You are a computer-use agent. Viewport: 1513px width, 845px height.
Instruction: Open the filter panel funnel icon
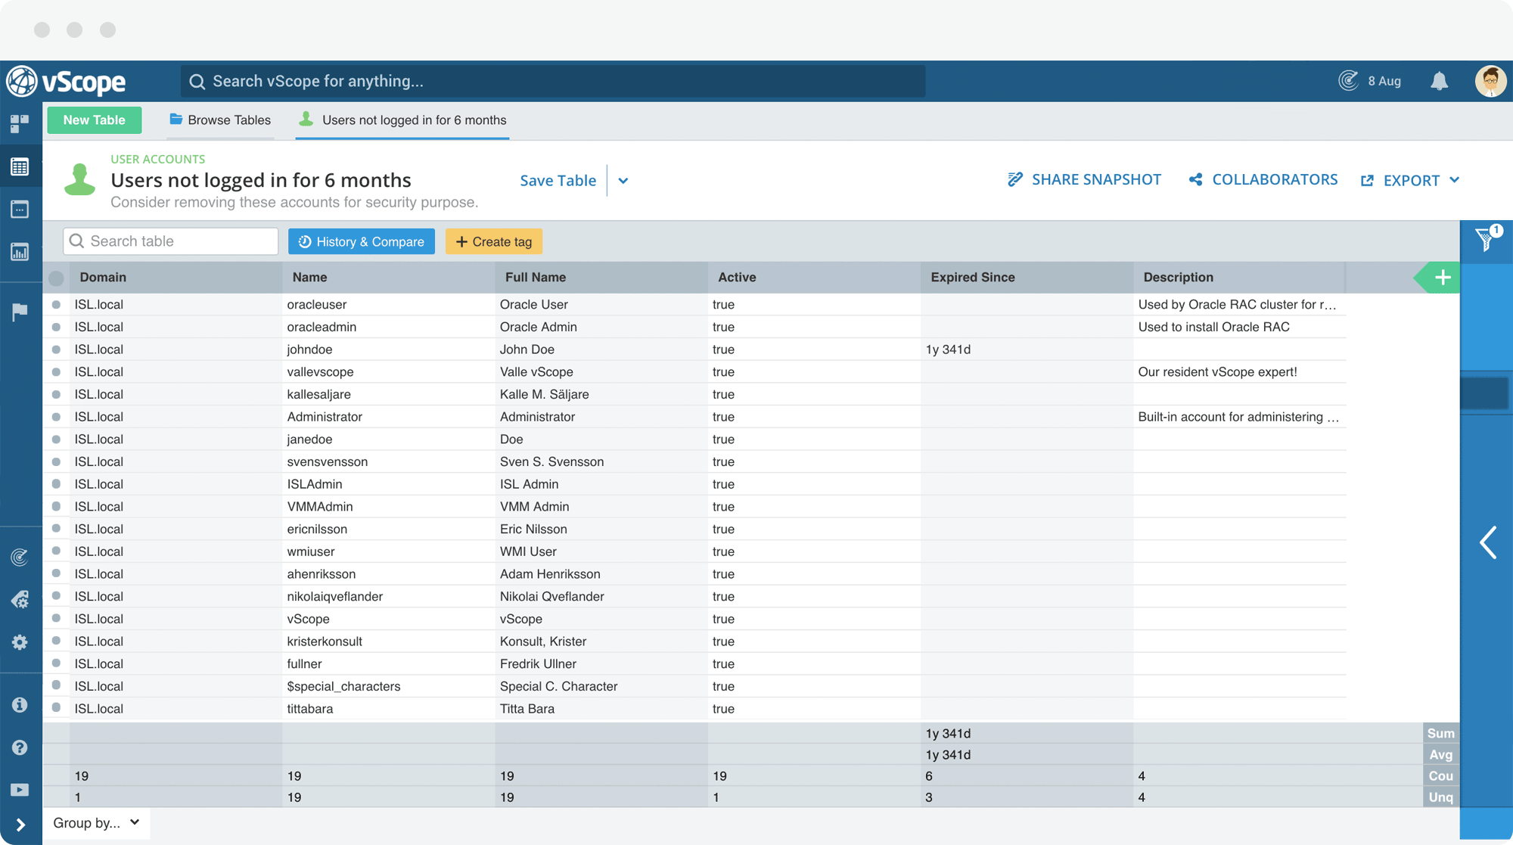coord(1486,239)
